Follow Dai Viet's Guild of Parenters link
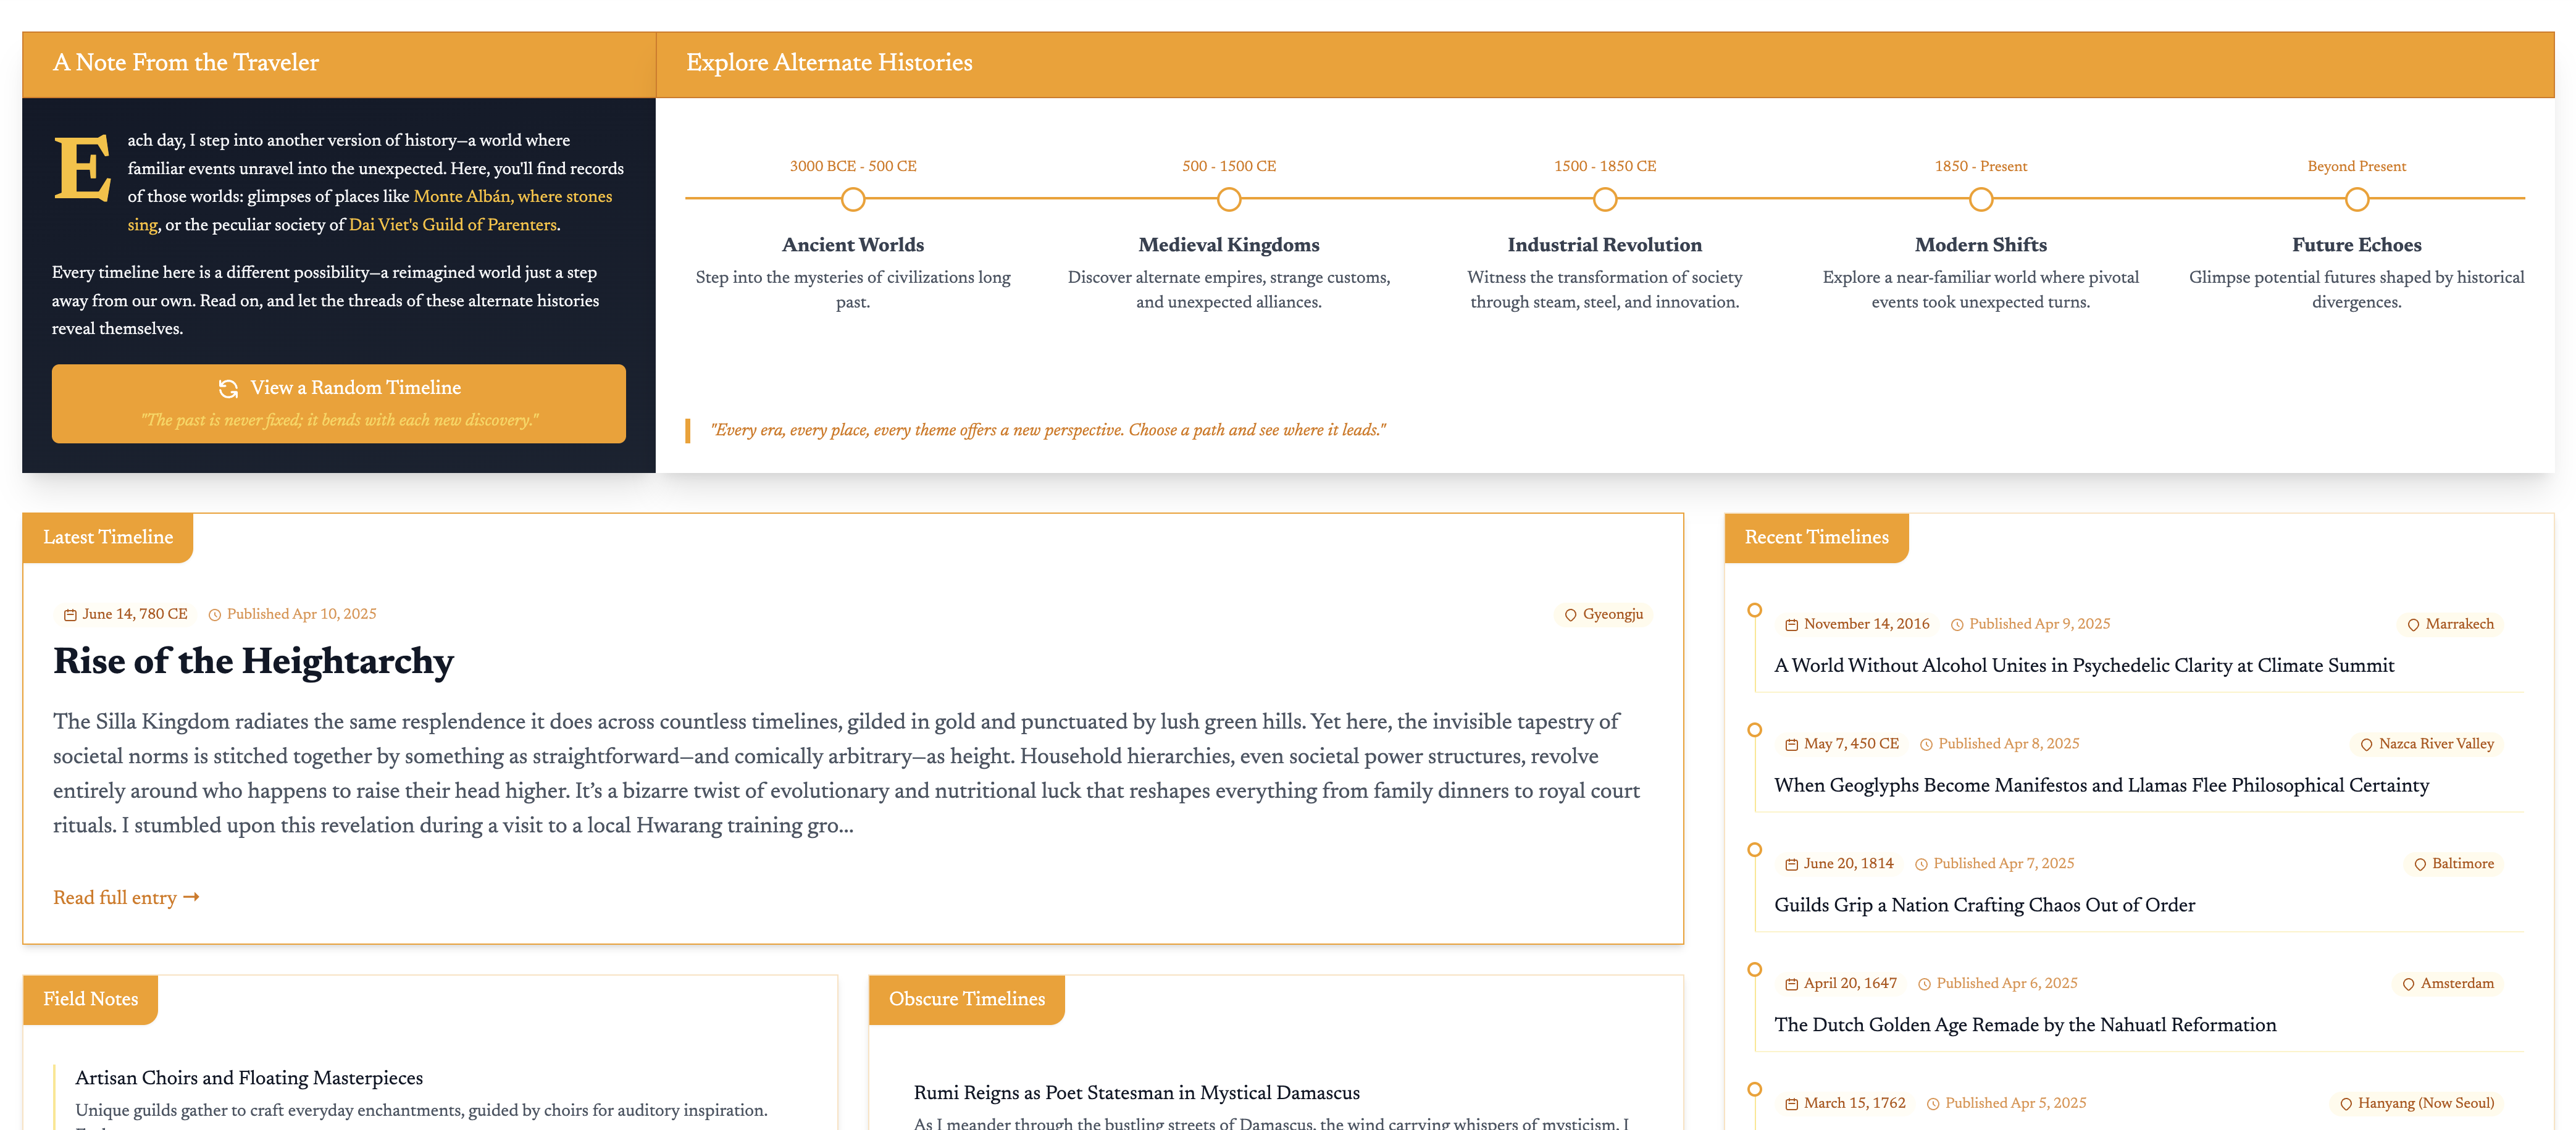 tap(452, 225)
